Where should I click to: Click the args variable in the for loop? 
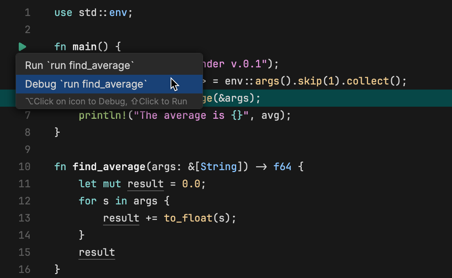(x=145, y=201)
